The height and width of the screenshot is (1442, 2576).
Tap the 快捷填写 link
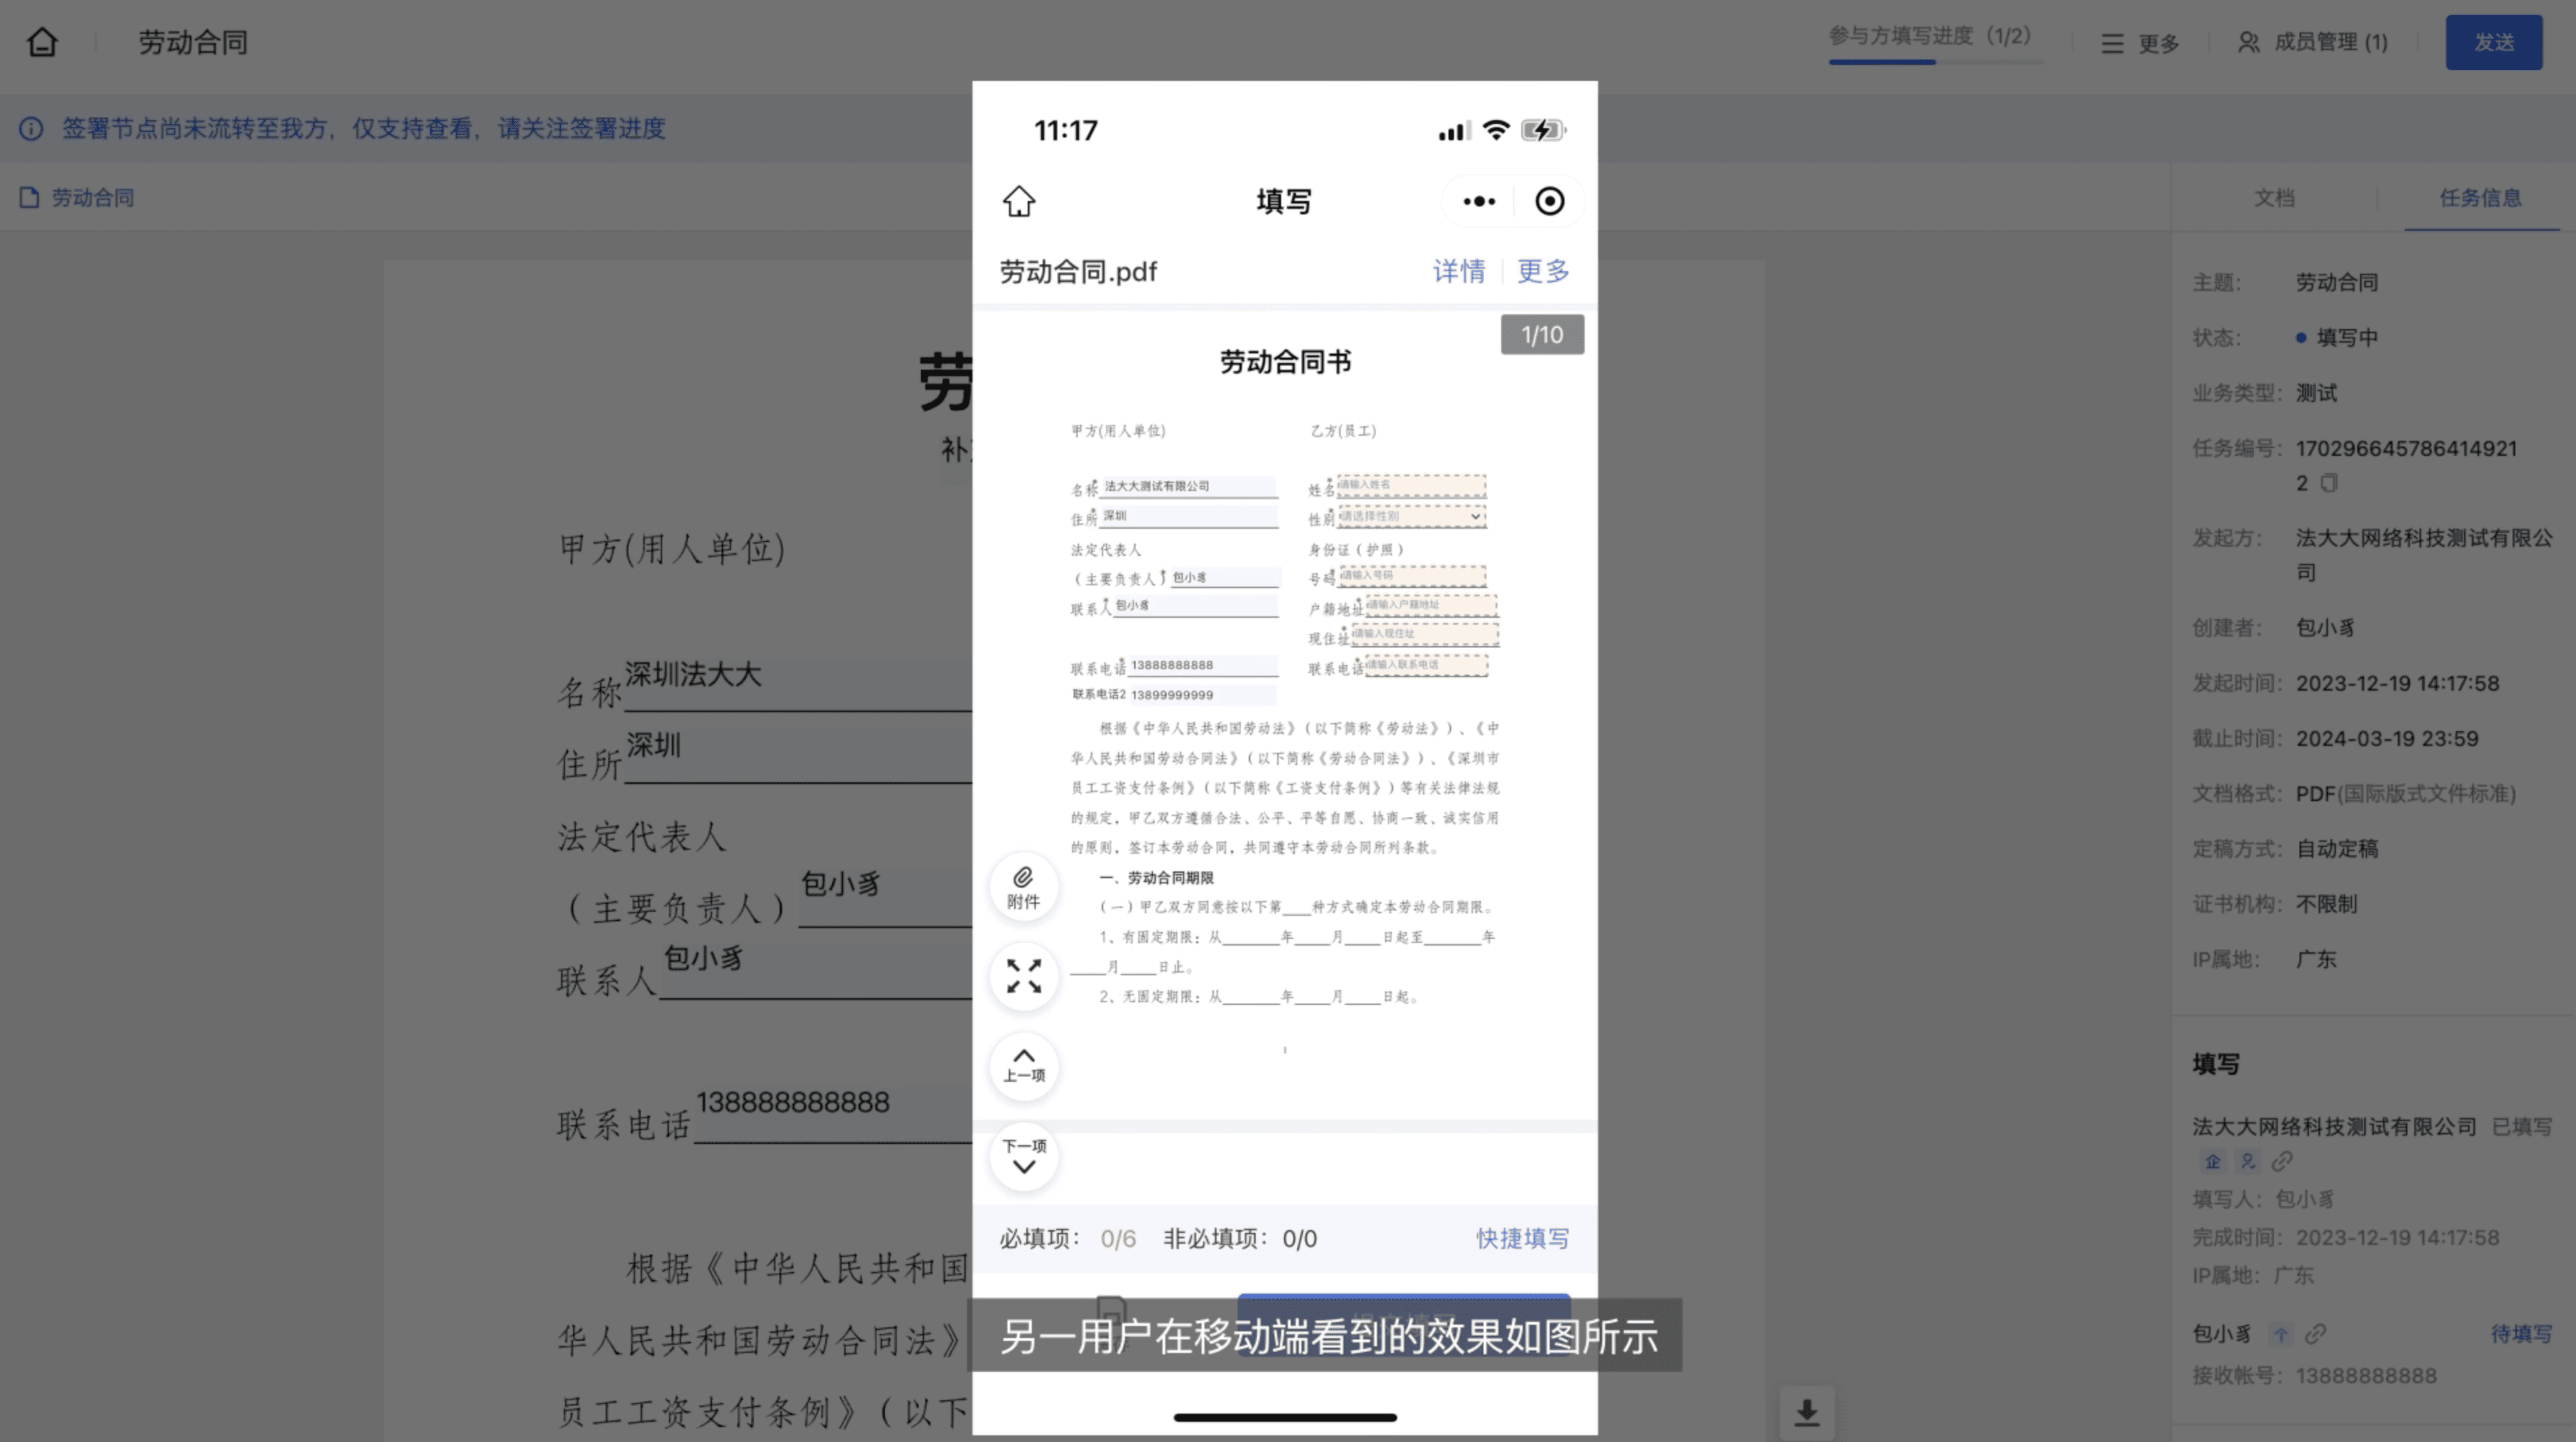tap(1522, 1238)
